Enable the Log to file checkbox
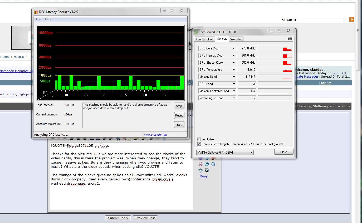362x223 pixels. pyautogui.click(x=199, y=139)
